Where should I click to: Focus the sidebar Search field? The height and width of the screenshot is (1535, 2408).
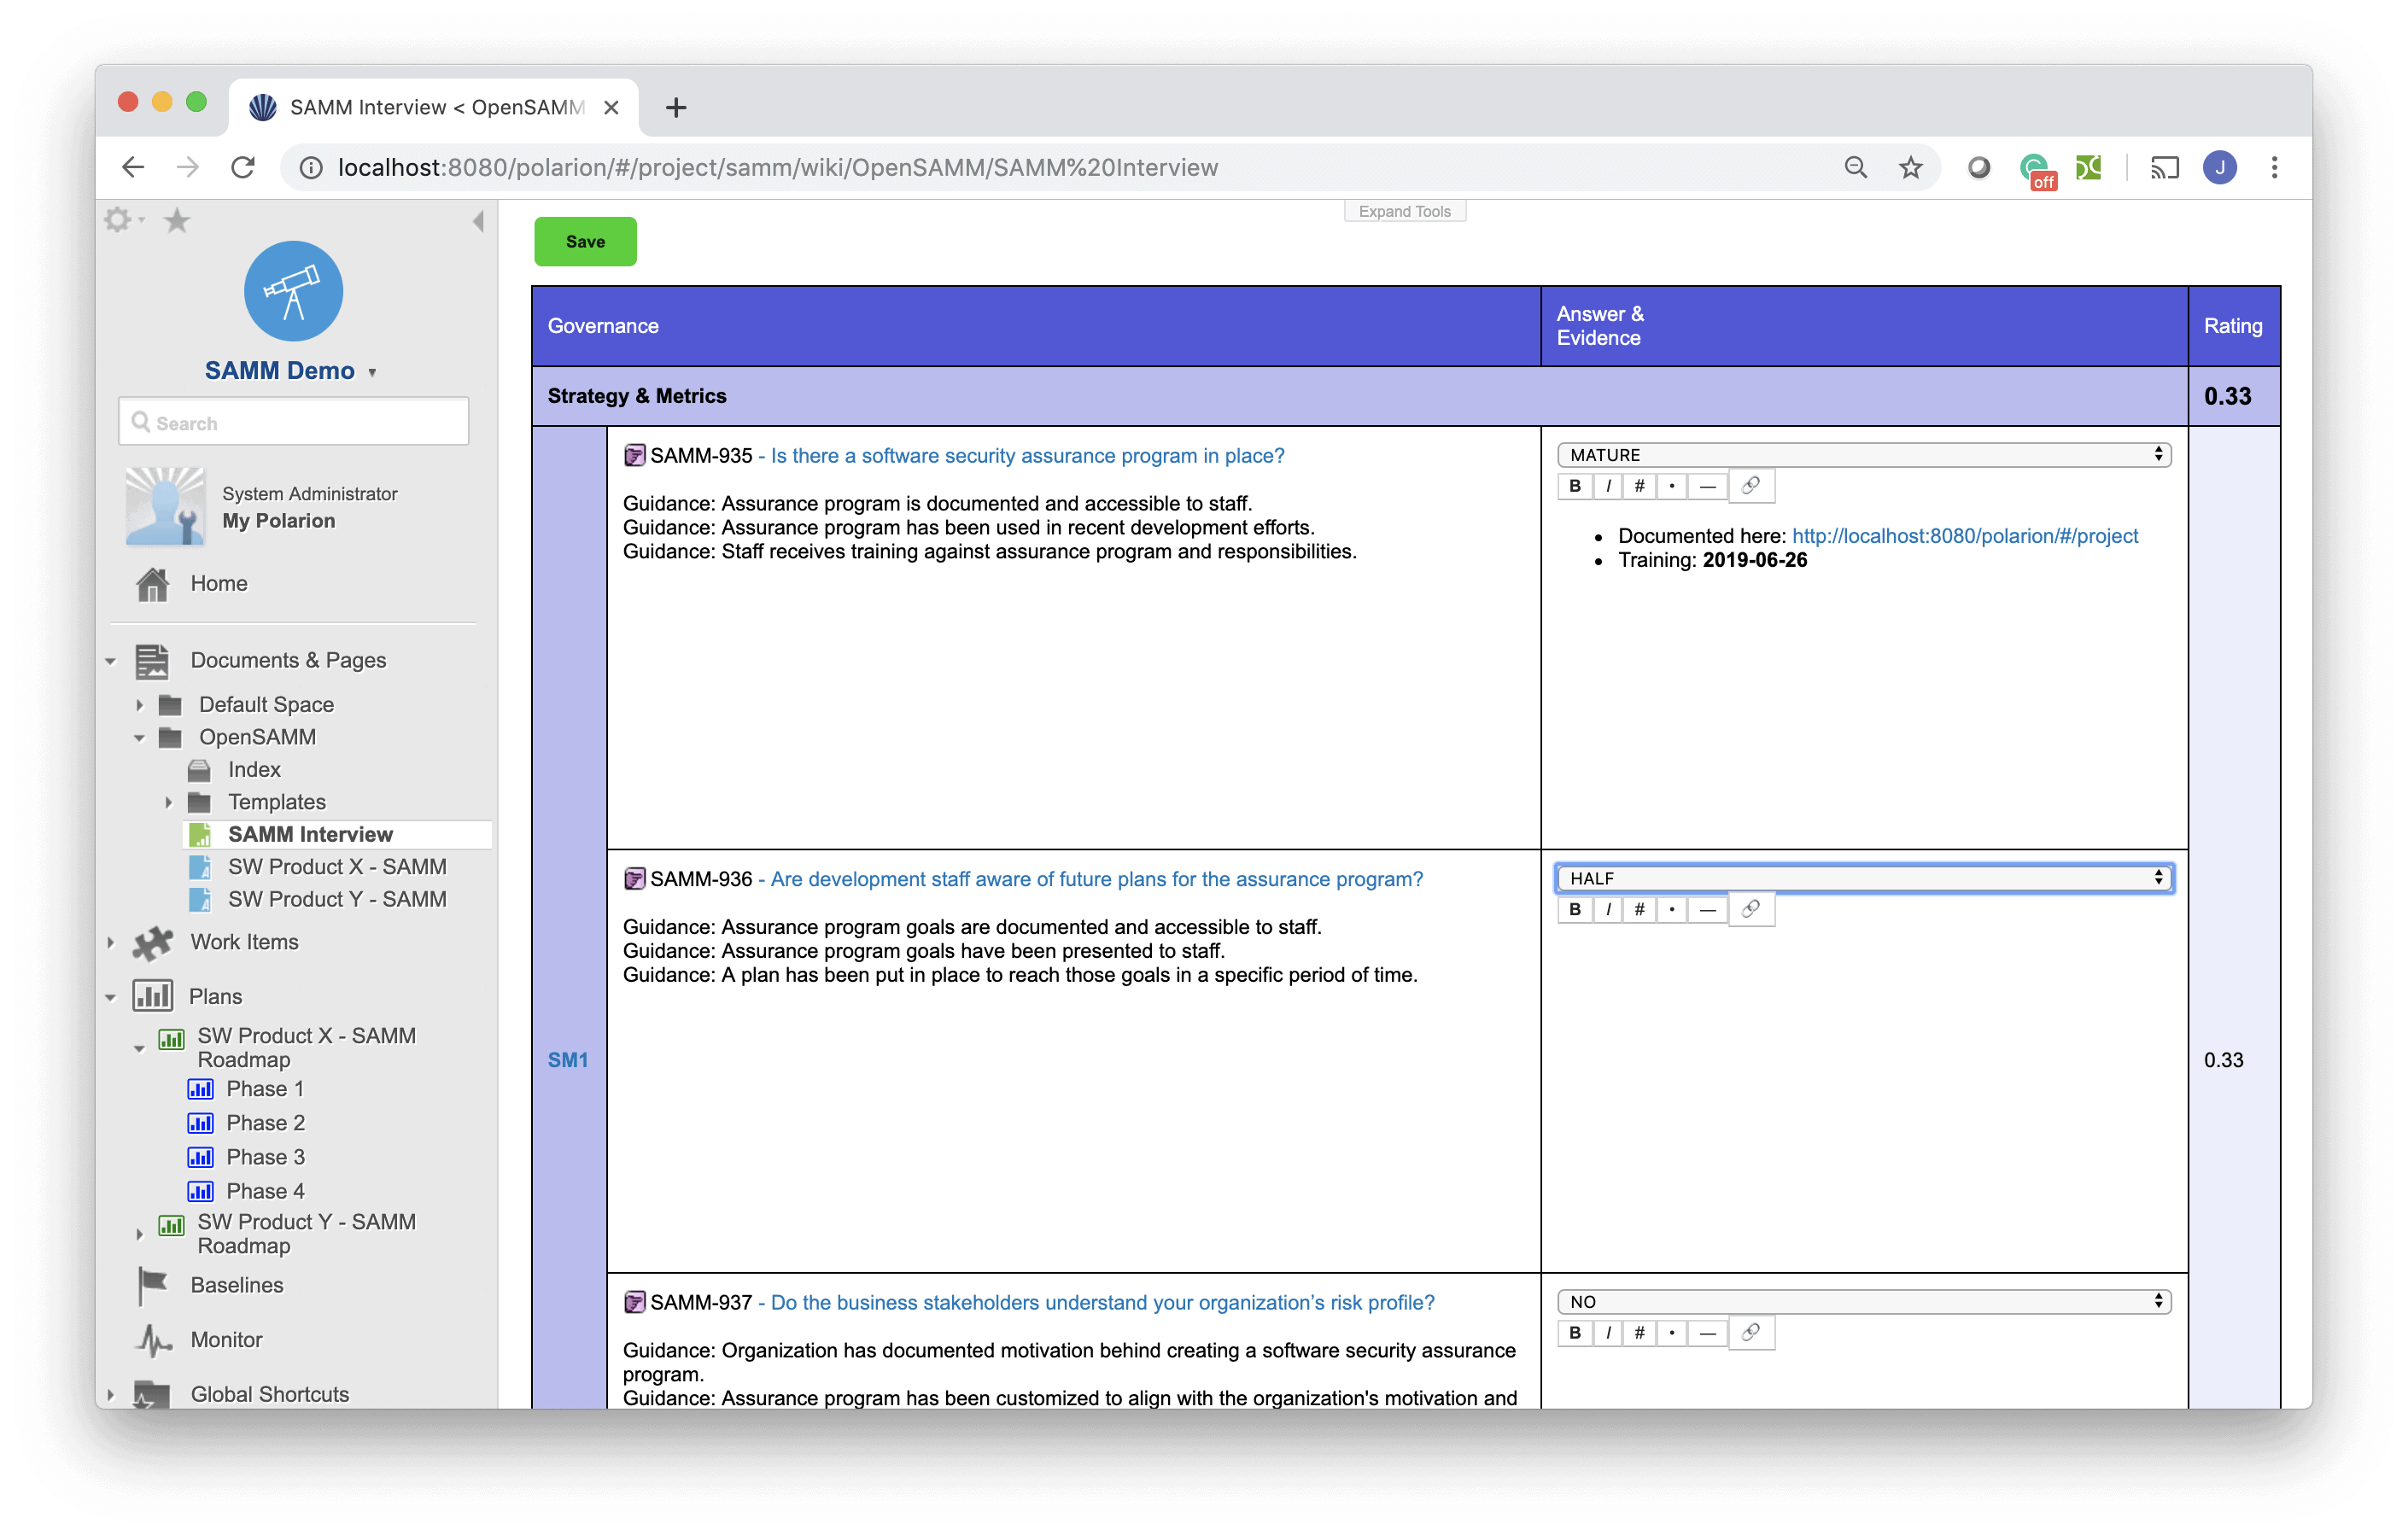[x=293, y=422]
